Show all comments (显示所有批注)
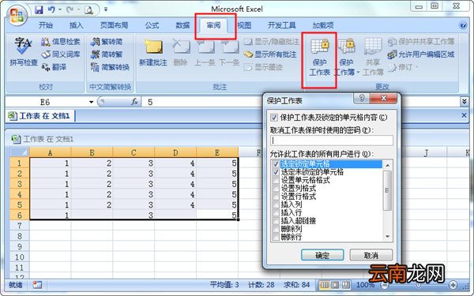The height and width of the screenshot is (296, 474). (x=270, y=54)
